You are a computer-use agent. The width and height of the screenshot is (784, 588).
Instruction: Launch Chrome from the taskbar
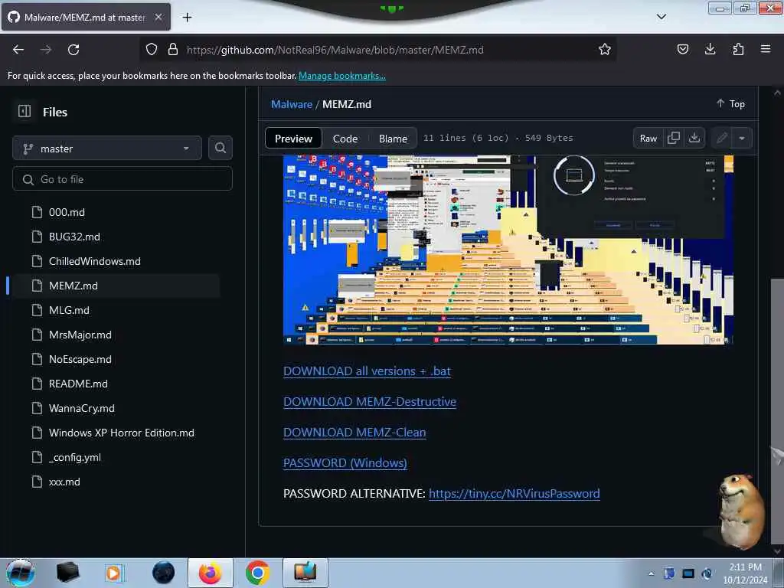pos(257,573)
